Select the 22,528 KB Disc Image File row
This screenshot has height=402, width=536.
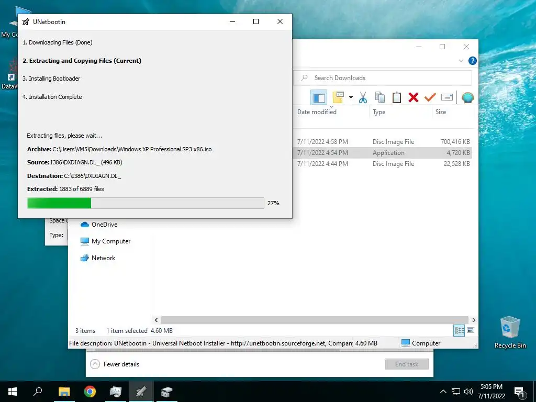(383, 163)
